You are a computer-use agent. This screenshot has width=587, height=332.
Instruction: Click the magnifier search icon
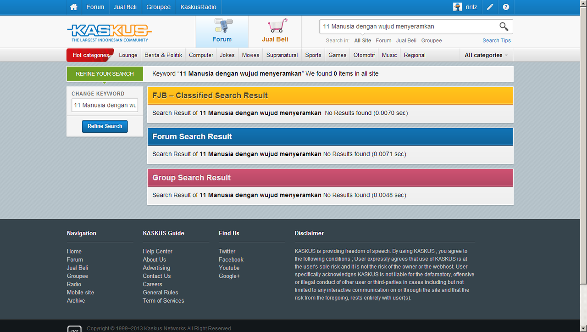(x=504, y=27)
